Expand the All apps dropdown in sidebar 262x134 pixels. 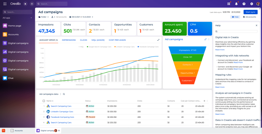(x=17, y=18)
